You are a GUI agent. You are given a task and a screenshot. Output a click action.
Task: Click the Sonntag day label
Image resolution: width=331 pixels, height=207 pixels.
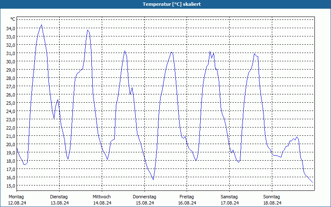(271, 197)
